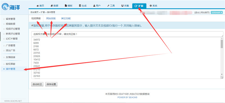Click the 网站首页 link
225x103 pixels.
(205, 13)
